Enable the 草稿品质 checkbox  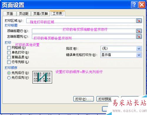pyautogui.click(x=9, y=57)
